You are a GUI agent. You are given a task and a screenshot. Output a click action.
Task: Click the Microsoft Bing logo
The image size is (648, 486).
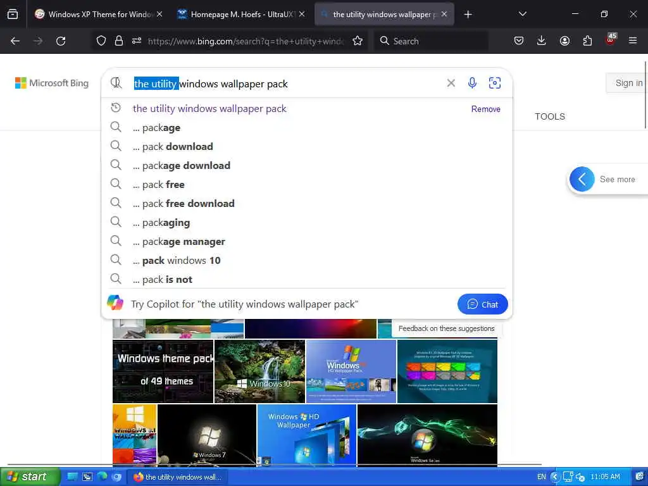(52, 83)
